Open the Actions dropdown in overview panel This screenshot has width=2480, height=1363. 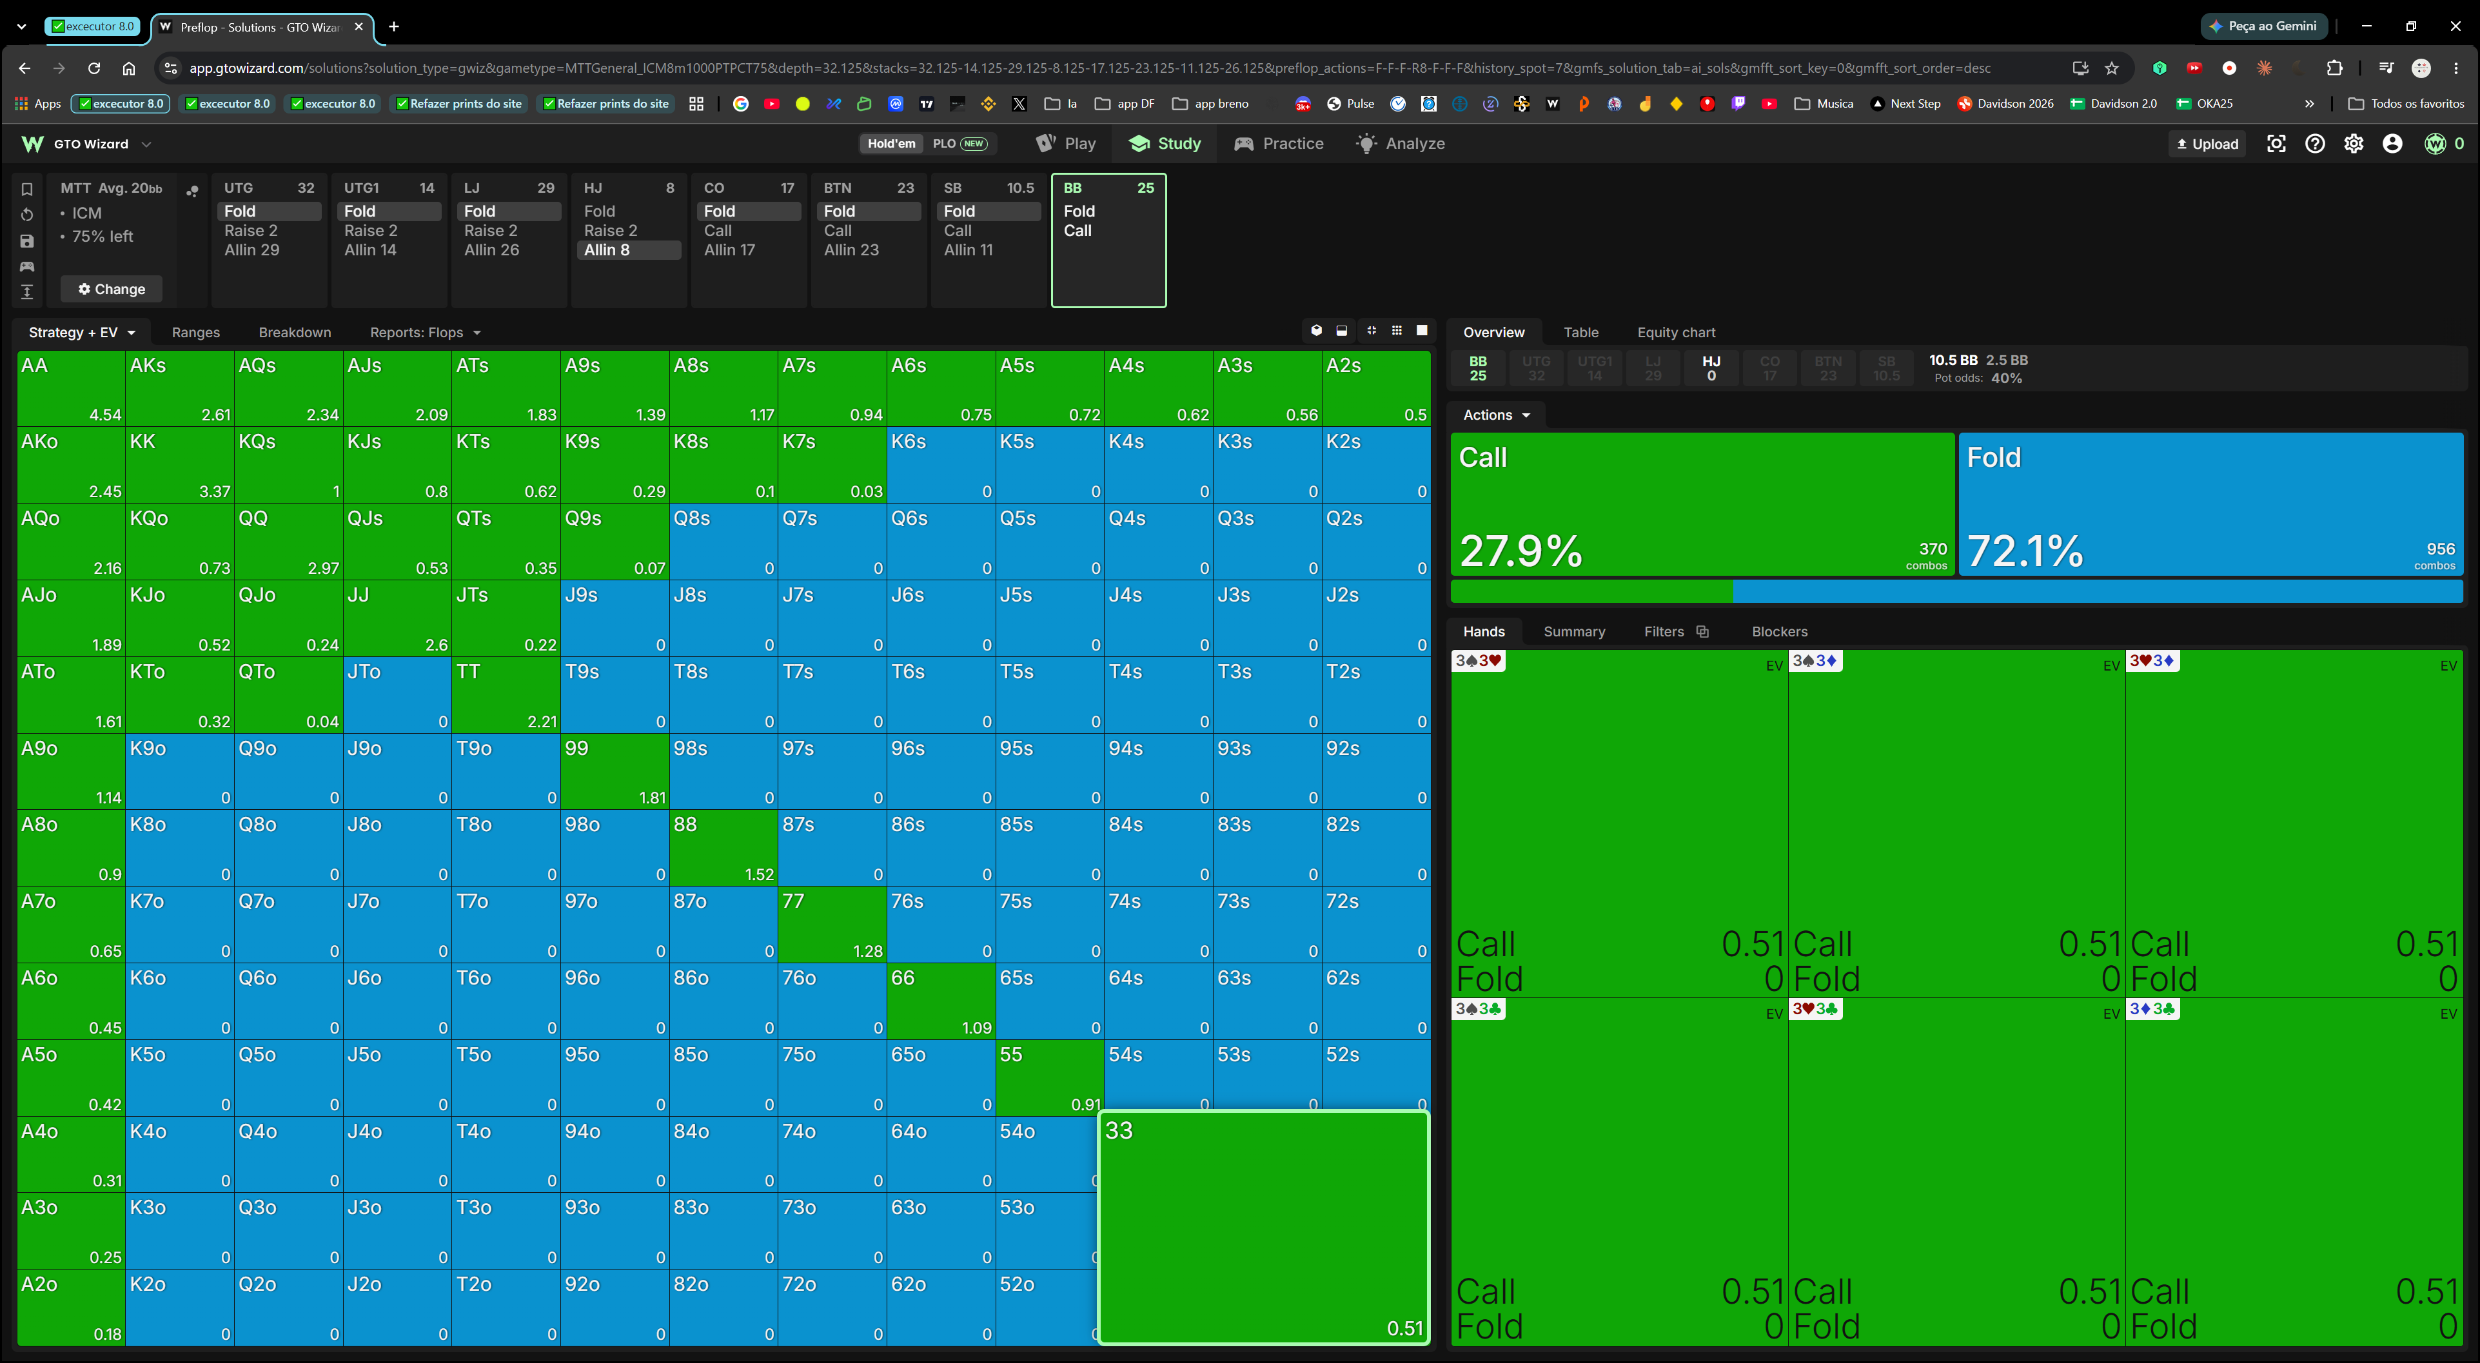(x=1496, y=415)
